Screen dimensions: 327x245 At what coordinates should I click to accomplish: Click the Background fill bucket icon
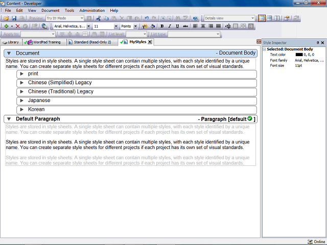coord(153,26)
